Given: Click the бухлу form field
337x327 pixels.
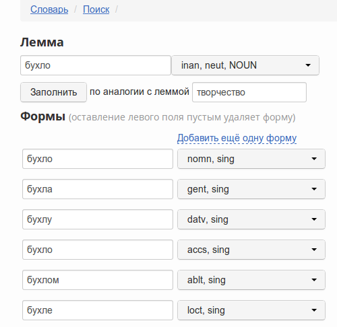Looking at the screenshot, I should click(x=98, y=219).
